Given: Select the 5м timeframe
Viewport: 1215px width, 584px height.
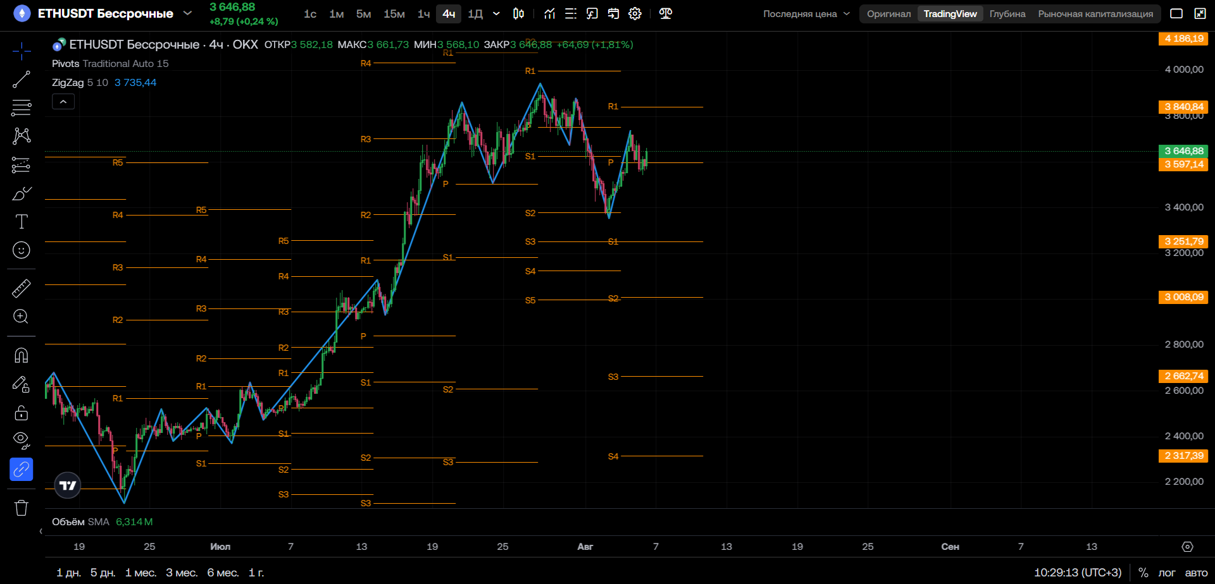Looking at the screenshot, I should click(x=363, y=14).
